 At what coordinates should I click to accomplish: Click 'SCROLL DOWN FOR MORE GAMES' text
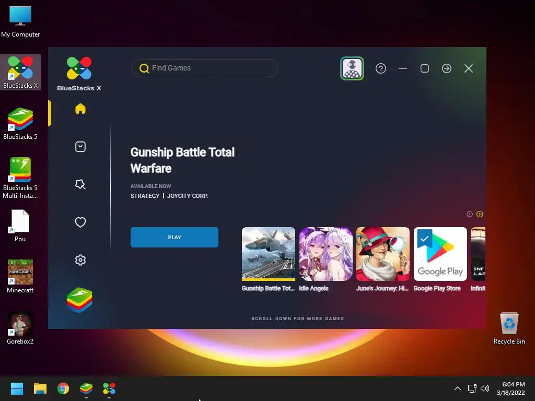point(298,319)
